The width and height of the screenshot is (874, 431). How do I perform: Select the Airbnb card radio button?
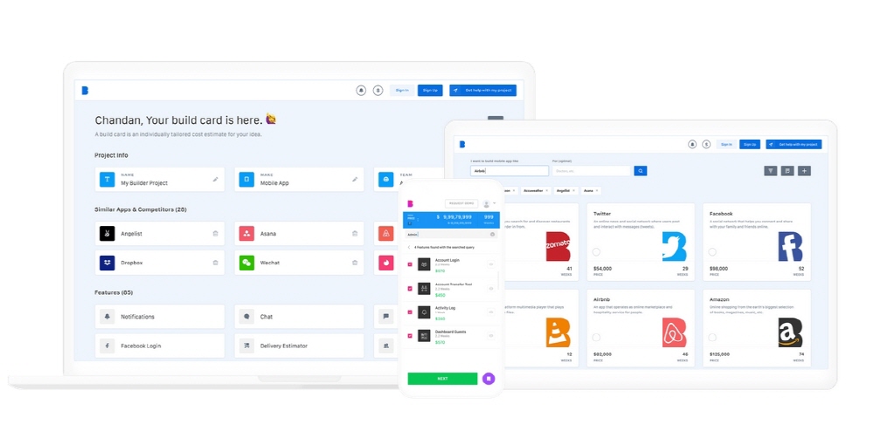point(595,338)
